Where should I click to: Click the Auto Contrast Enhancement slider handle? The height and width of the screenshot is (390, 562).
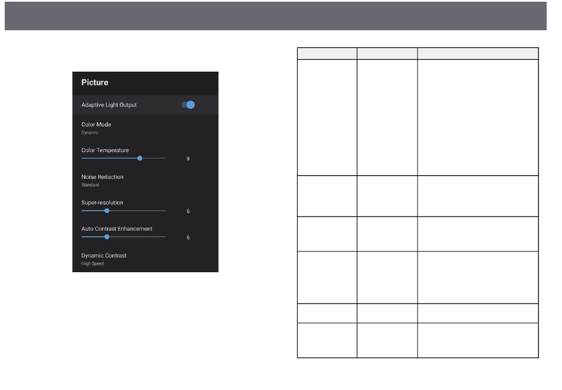coord(106,237)
